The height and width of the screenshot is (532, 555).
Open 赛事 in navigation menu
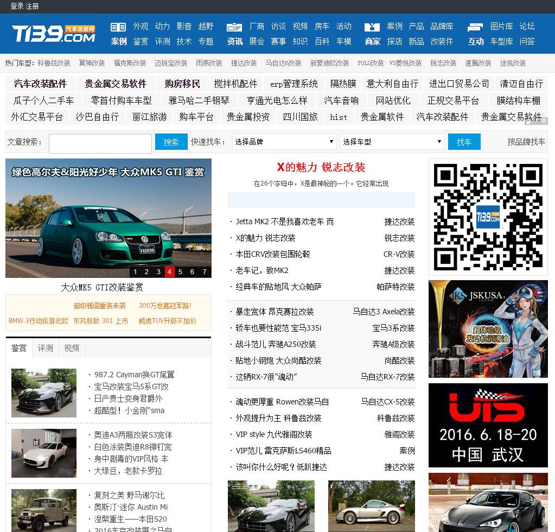click(278, 41)
